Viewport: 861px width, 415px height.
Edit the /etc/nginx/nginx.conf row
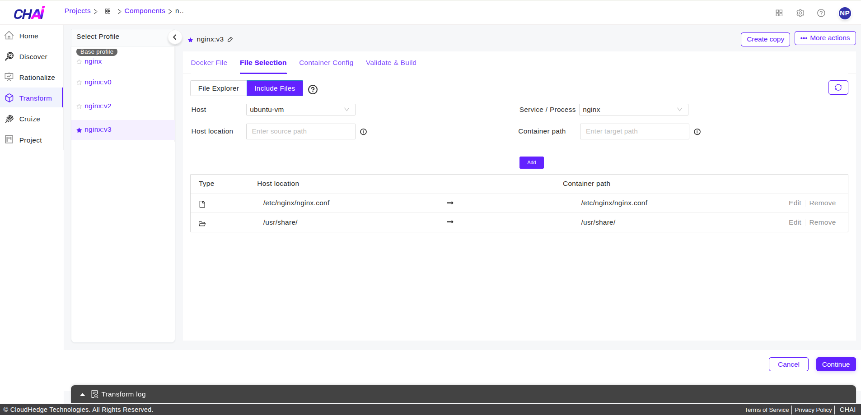point(795,203)
